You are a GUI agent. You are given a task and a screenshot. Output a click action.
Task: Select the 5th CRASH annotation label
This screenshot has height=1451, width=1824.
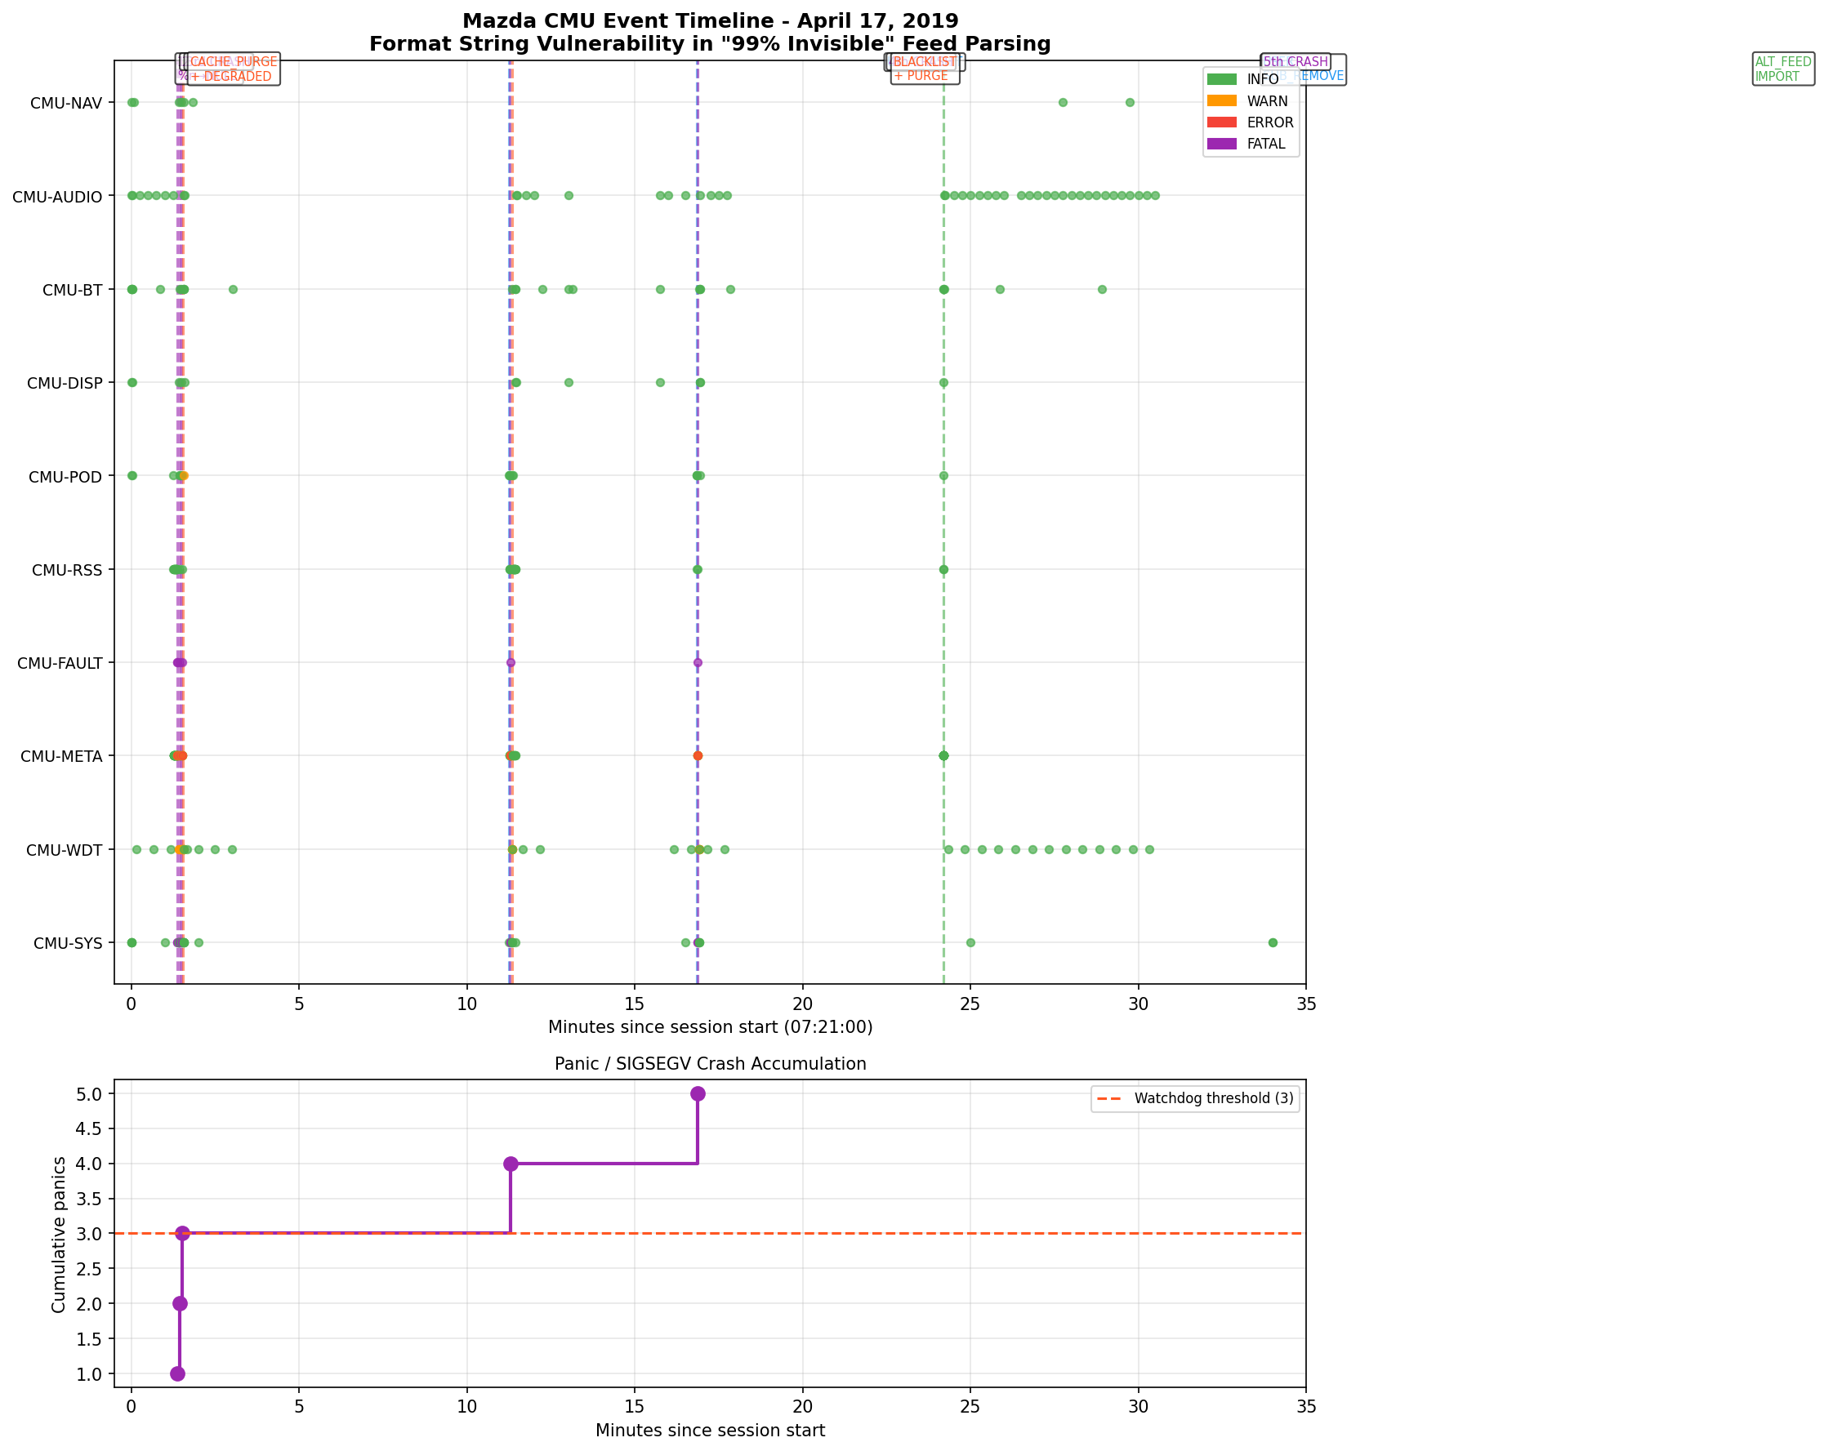point(1296,60)
